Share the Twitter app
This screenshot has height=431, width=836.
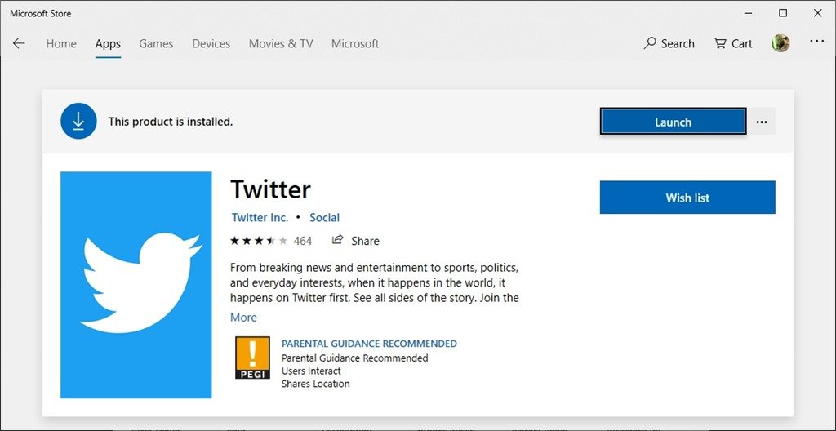pos(355,241)
